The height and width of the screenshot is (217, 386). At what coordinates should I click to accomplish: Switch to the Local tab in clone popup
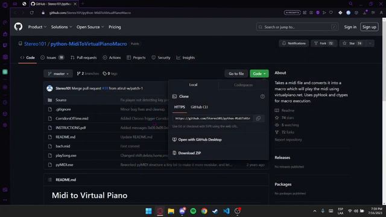point(193,84)
